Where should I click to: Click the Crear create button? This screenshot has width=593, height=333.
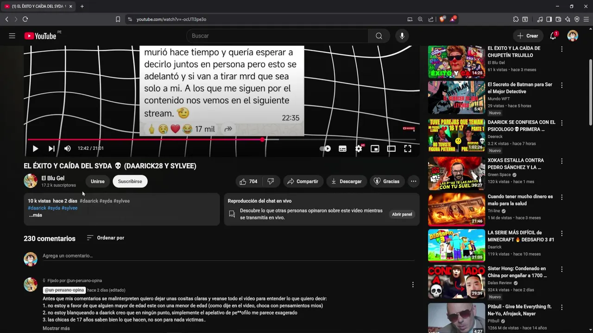(528, 36)
